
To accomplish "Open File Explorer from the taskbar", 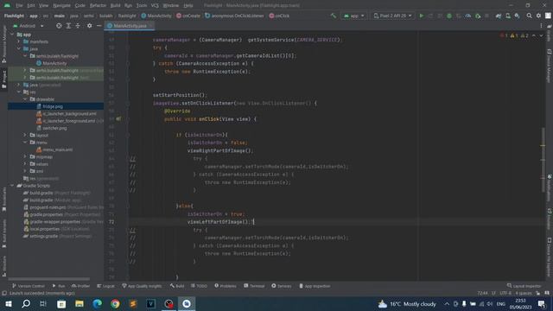I will tap(79, 303).
